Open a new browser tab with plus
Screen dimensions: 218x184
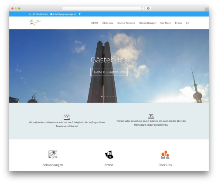coord(207,10)
